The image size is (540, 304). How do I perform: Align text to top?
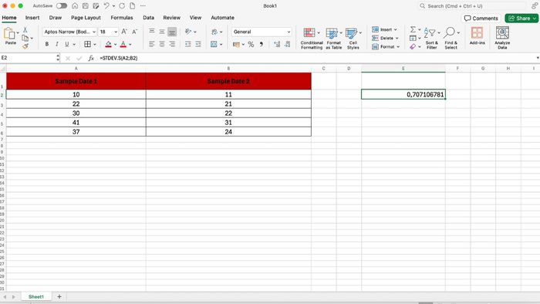coord(151,32)
